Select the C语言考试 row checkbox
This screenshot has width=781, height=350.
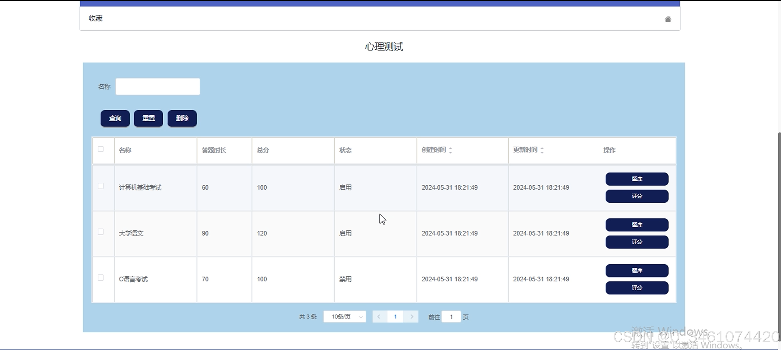[x=101, y=278]
